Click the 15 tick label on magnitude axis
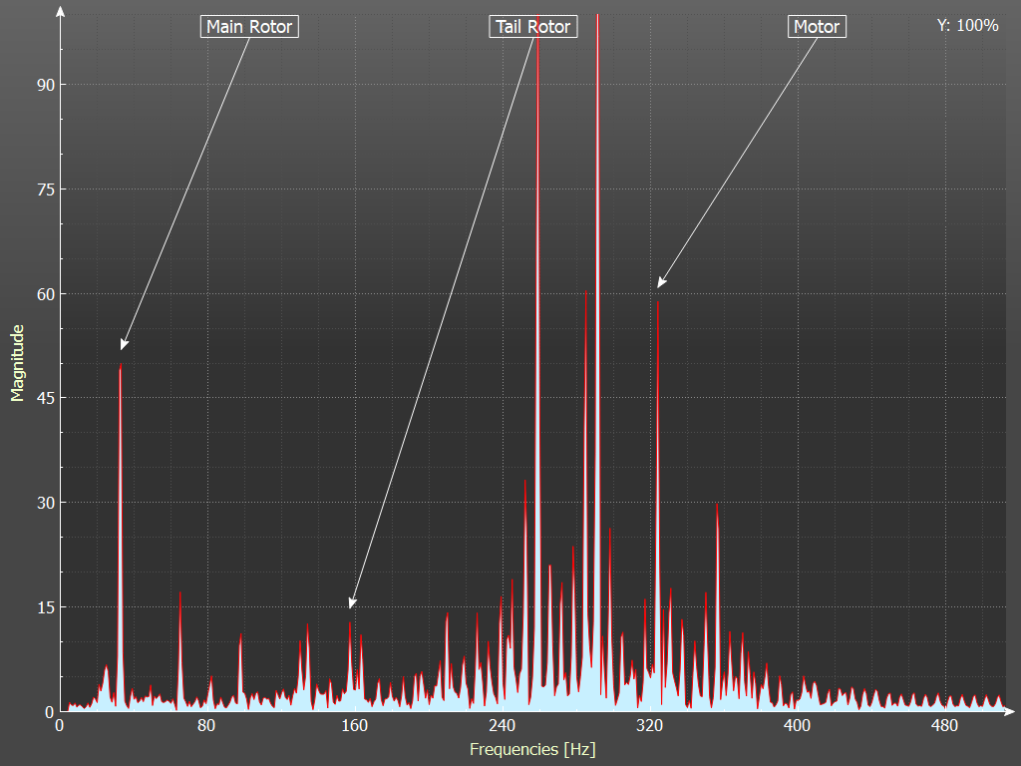Screen dimensions: 1021x766 coord(43,607)
